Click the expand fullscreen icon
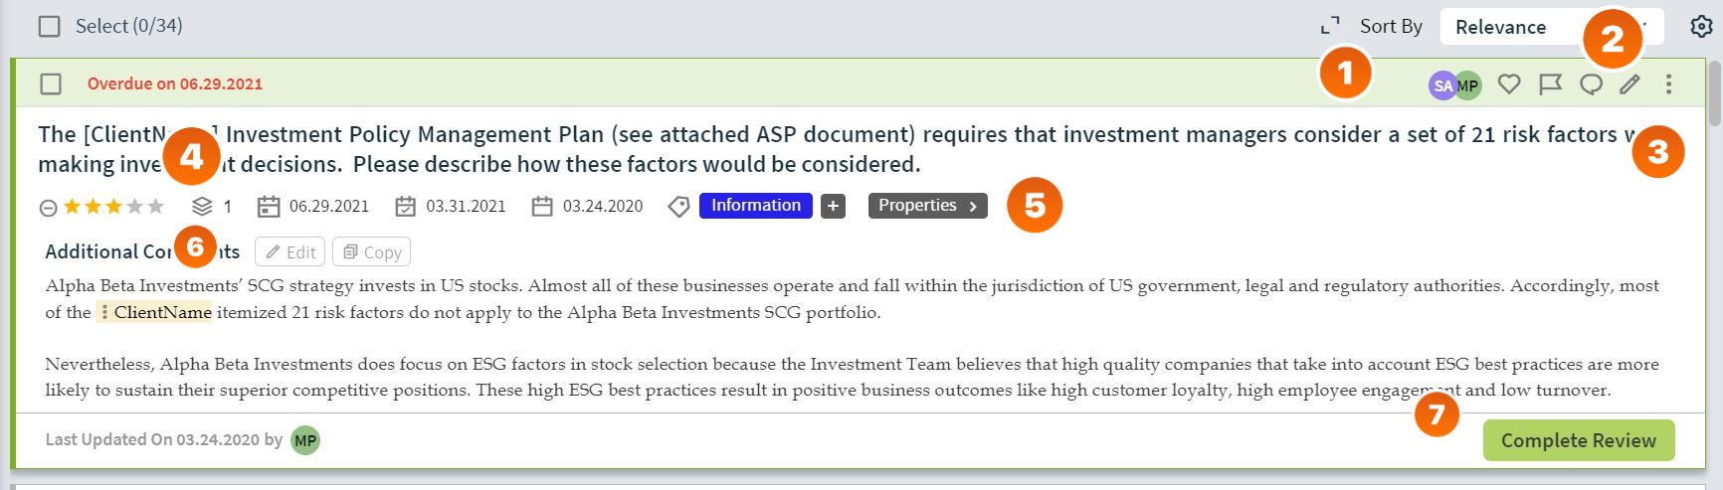 (1330, 26)
